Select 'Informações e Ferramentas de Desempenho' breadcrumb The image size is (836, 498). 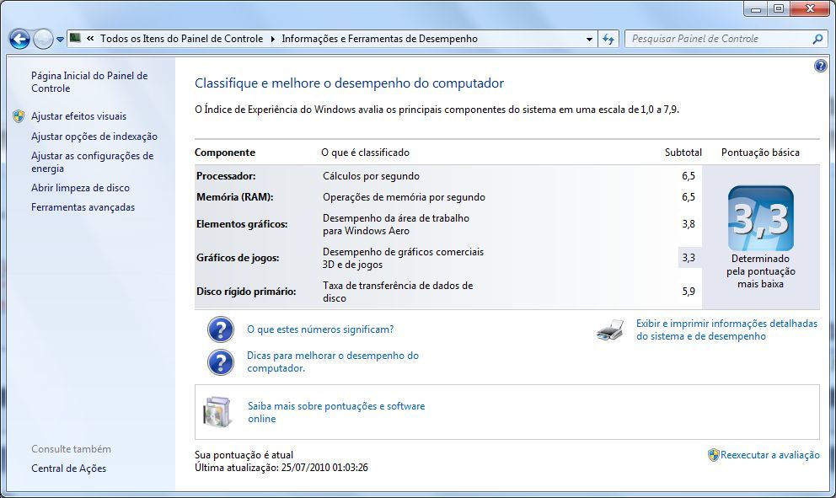(x=379, y=39)
